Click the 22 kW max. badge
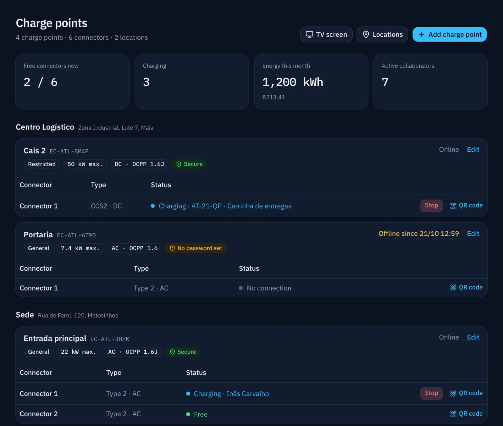The image size is (503, 426). pyautogui.click(x=78, y=352)
